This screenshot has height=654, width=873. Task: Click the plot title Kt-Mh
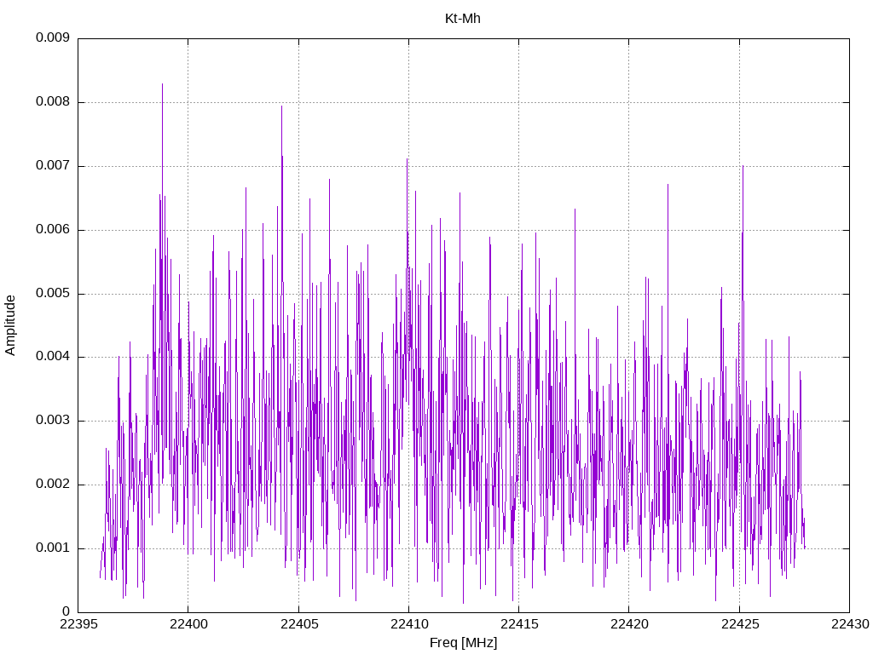(463, 19)
